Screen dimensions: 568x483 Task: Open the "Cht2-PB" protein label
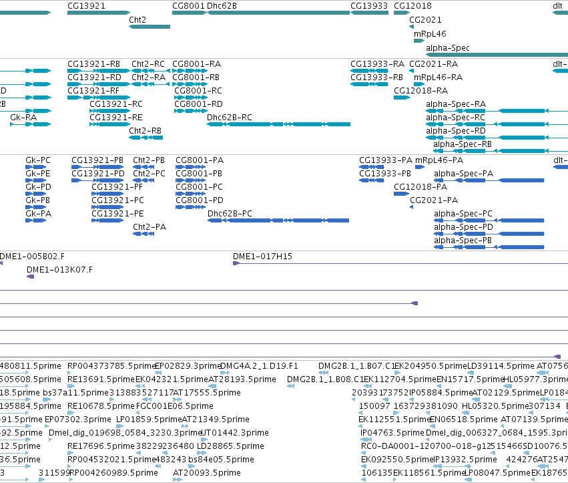pos(149,160)
